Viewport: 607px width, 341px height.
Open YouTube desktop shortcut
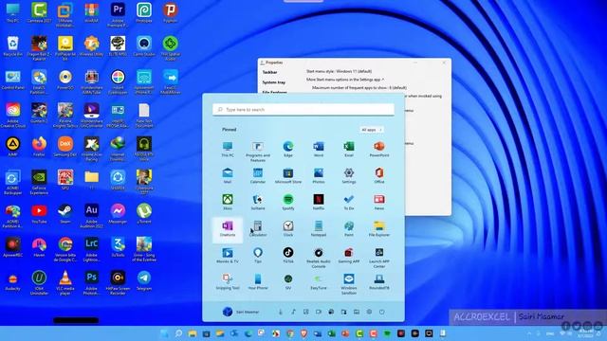39,213
